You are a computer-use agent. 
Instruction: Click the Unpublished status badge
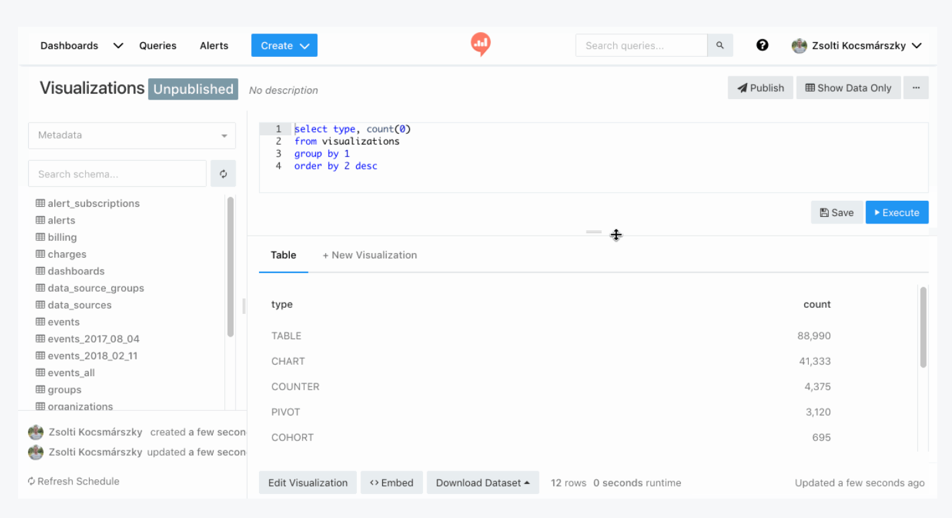tap(193, 89)
